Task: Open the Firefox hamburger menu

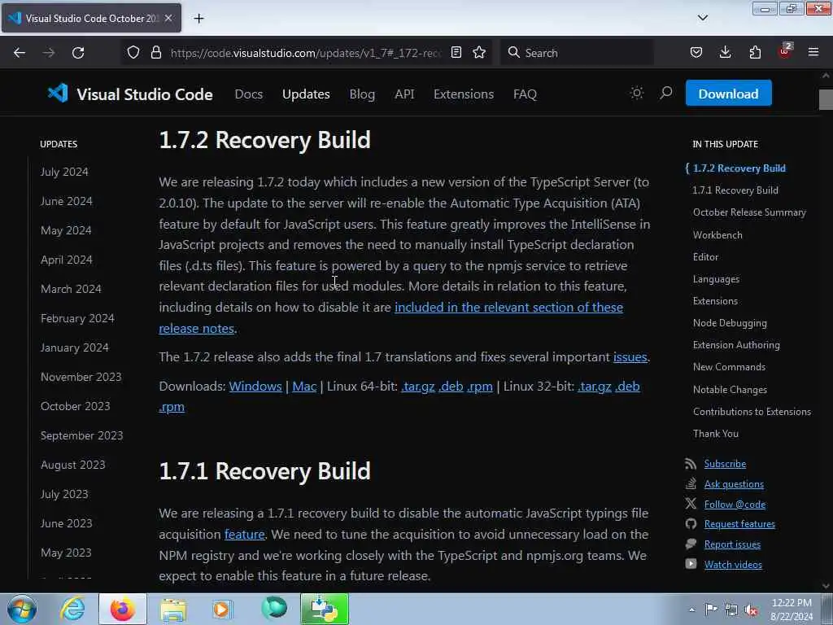Action: [813, 52]
